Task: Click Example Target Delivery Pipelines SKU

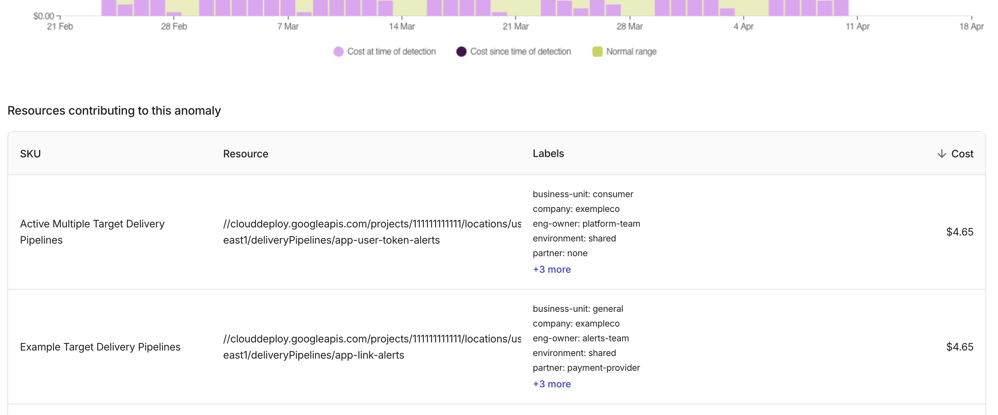Action: point(100,346)
